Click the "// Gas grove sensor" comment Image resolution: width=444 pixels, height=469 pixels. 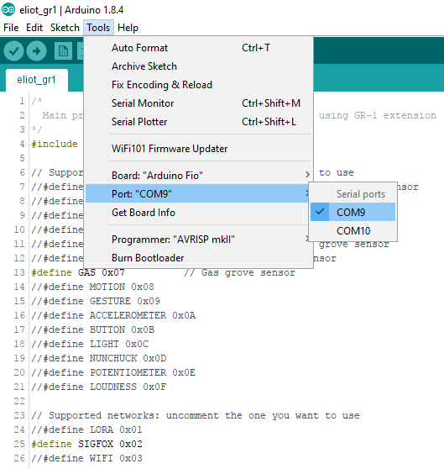tap(240, 272)
